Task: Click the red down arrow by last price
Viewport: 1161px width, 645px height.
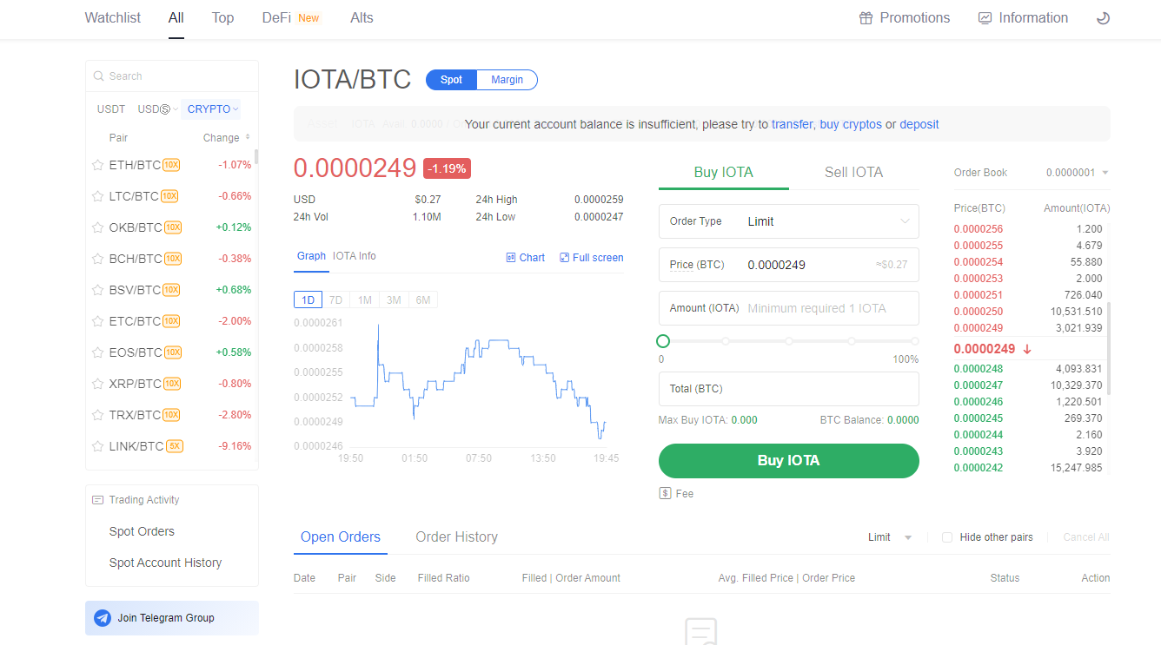Action: pos(1027,349)
